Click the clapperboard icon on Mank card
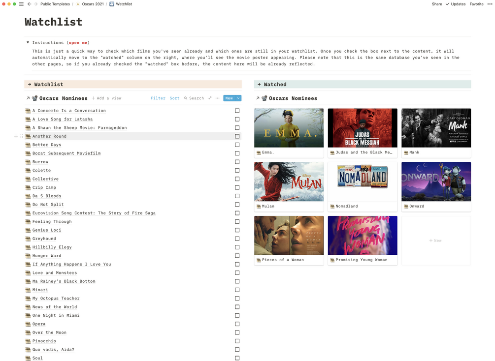Viewport: 495px width, 361px height. coord(406,152)
